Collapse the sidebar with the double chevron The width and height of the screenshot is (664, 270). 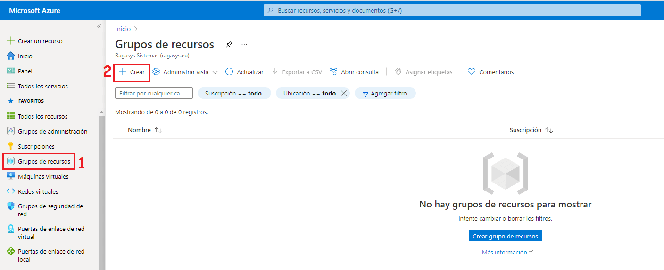point(99,26)
